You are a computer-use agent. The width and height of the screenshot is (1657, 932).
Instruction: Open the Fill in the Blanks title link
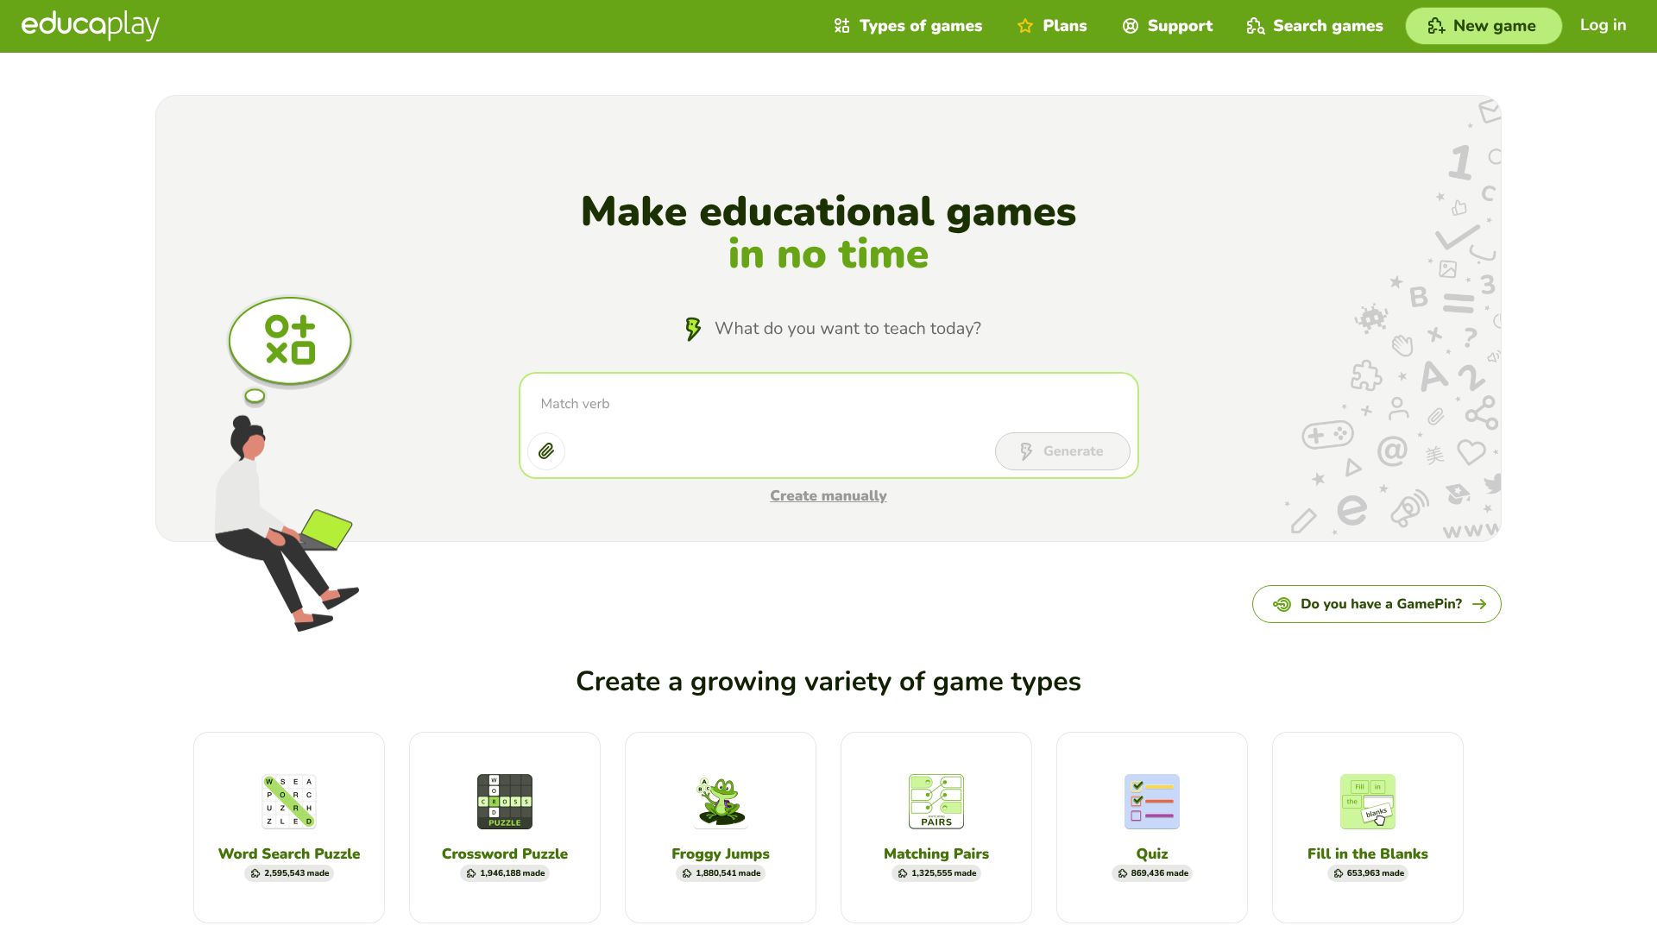pyautogui.click(x=1368, y=853)
